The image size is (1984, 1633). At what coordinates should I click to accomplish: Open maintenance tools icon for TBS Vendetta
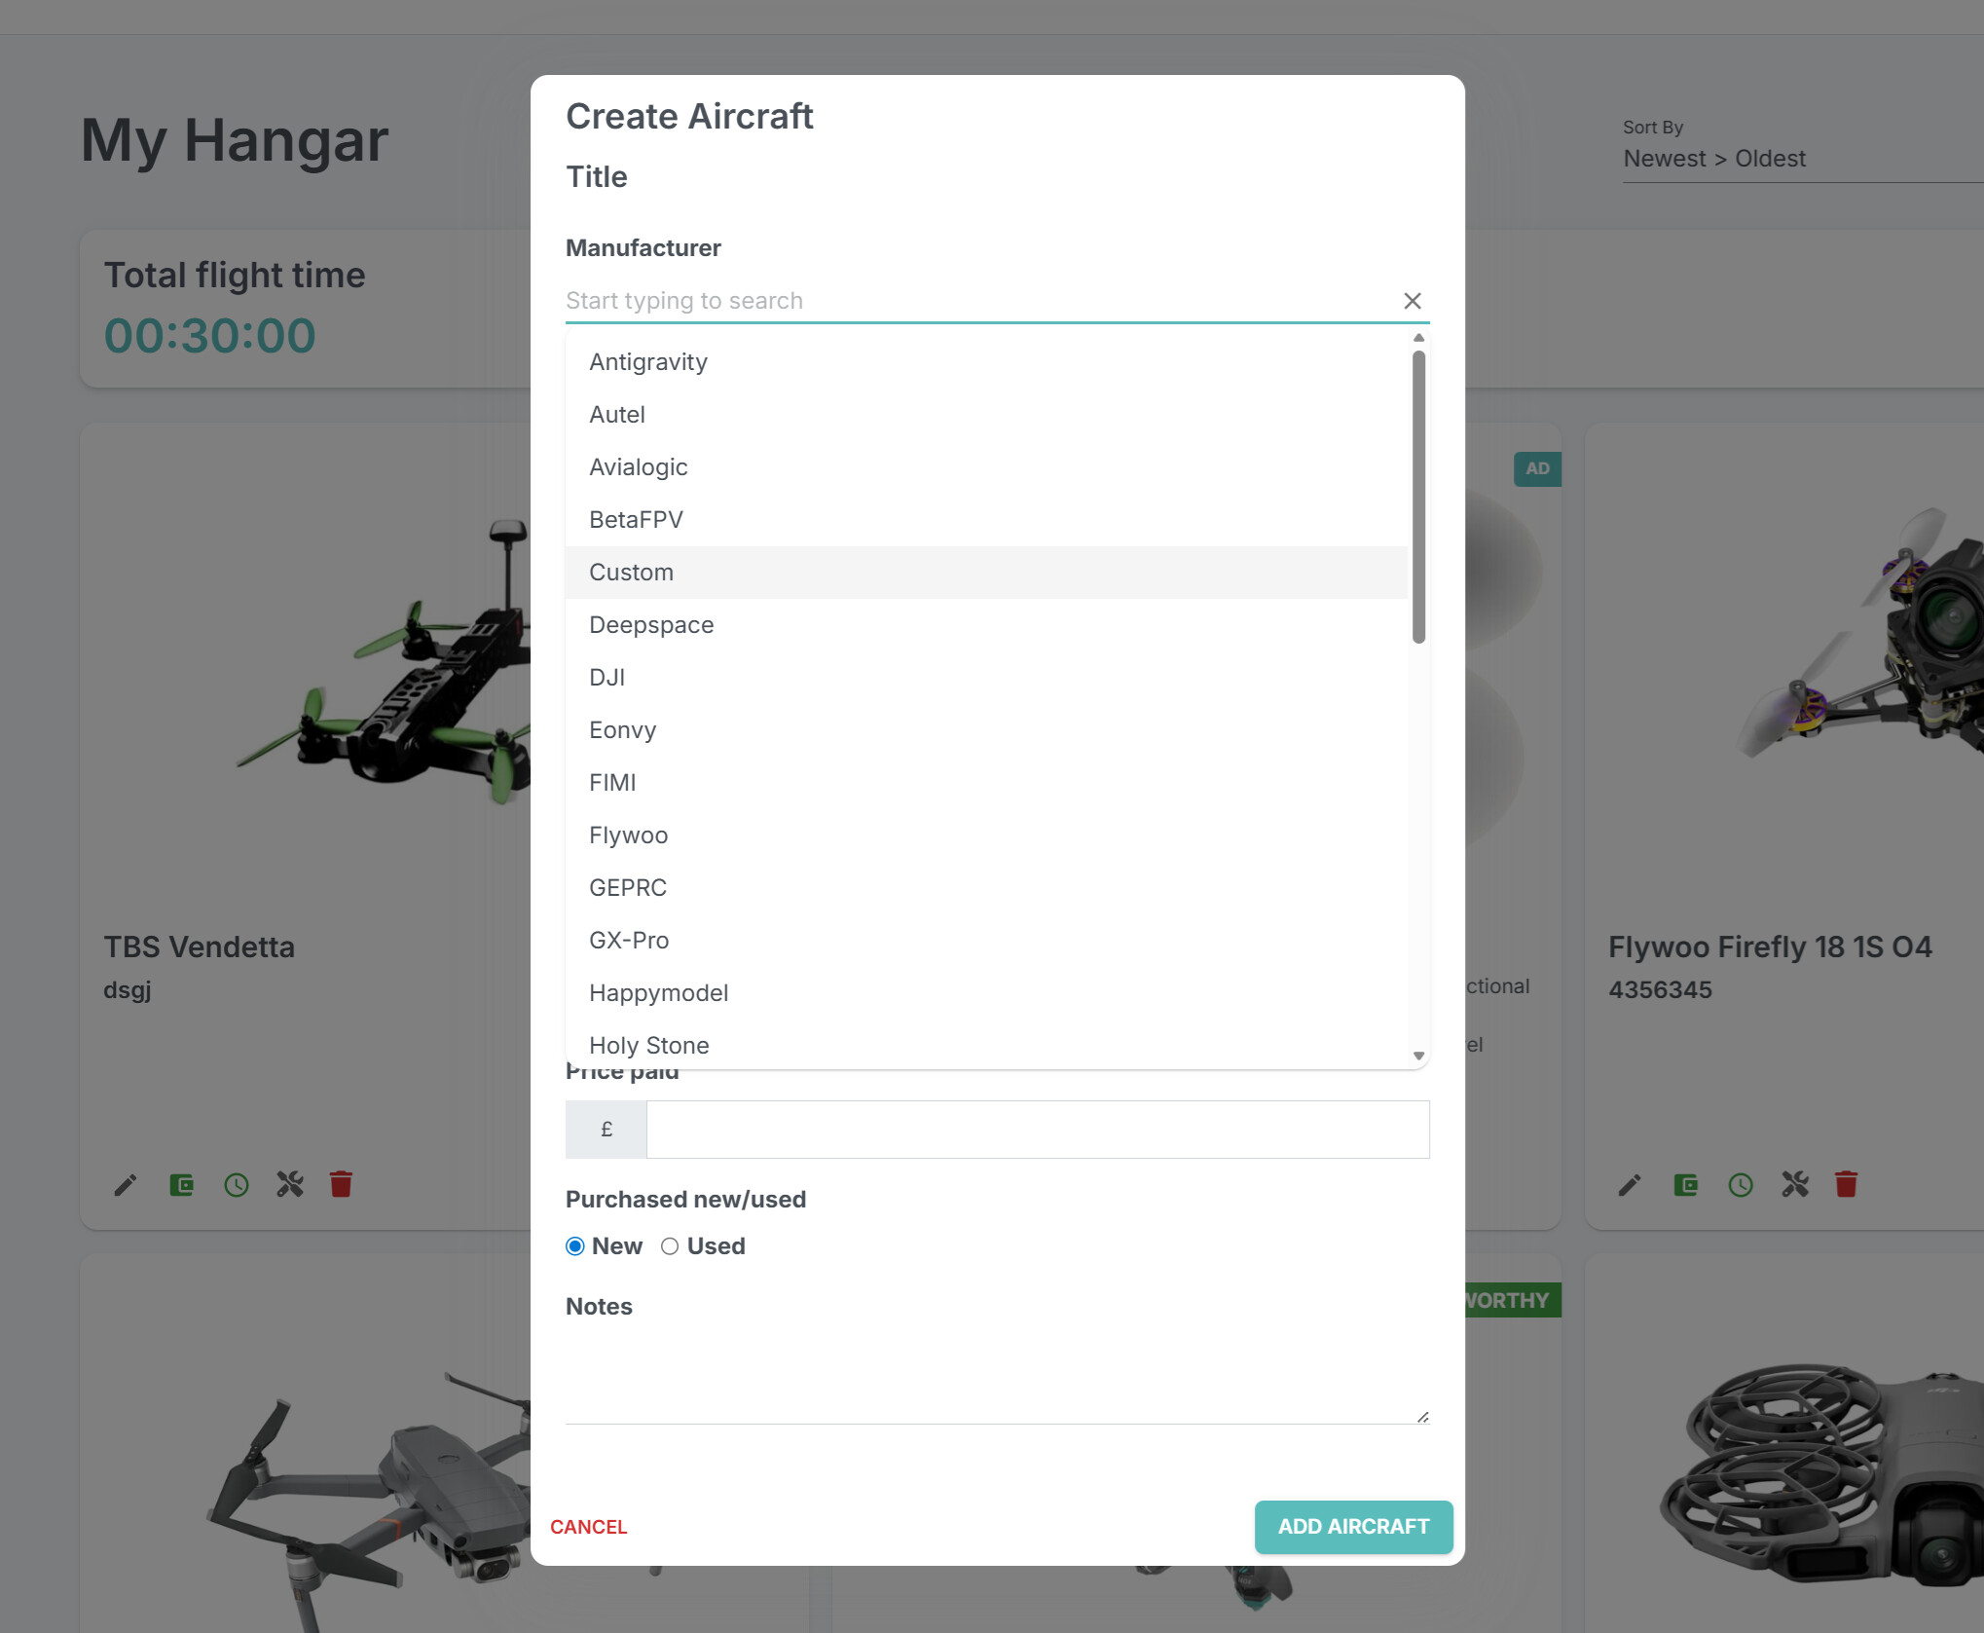click(x=290, y=1184)
